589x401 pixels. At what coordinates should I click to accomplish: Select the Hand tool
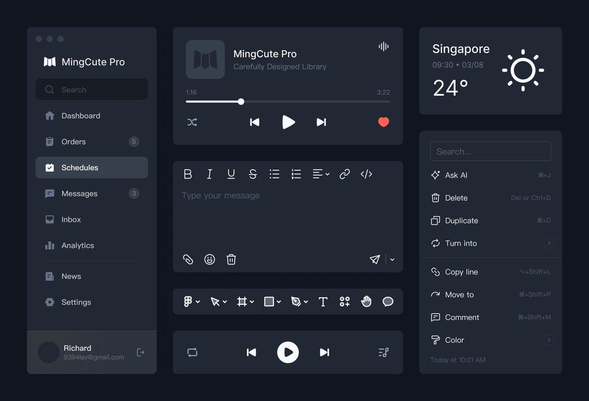(x=366, y=301)
